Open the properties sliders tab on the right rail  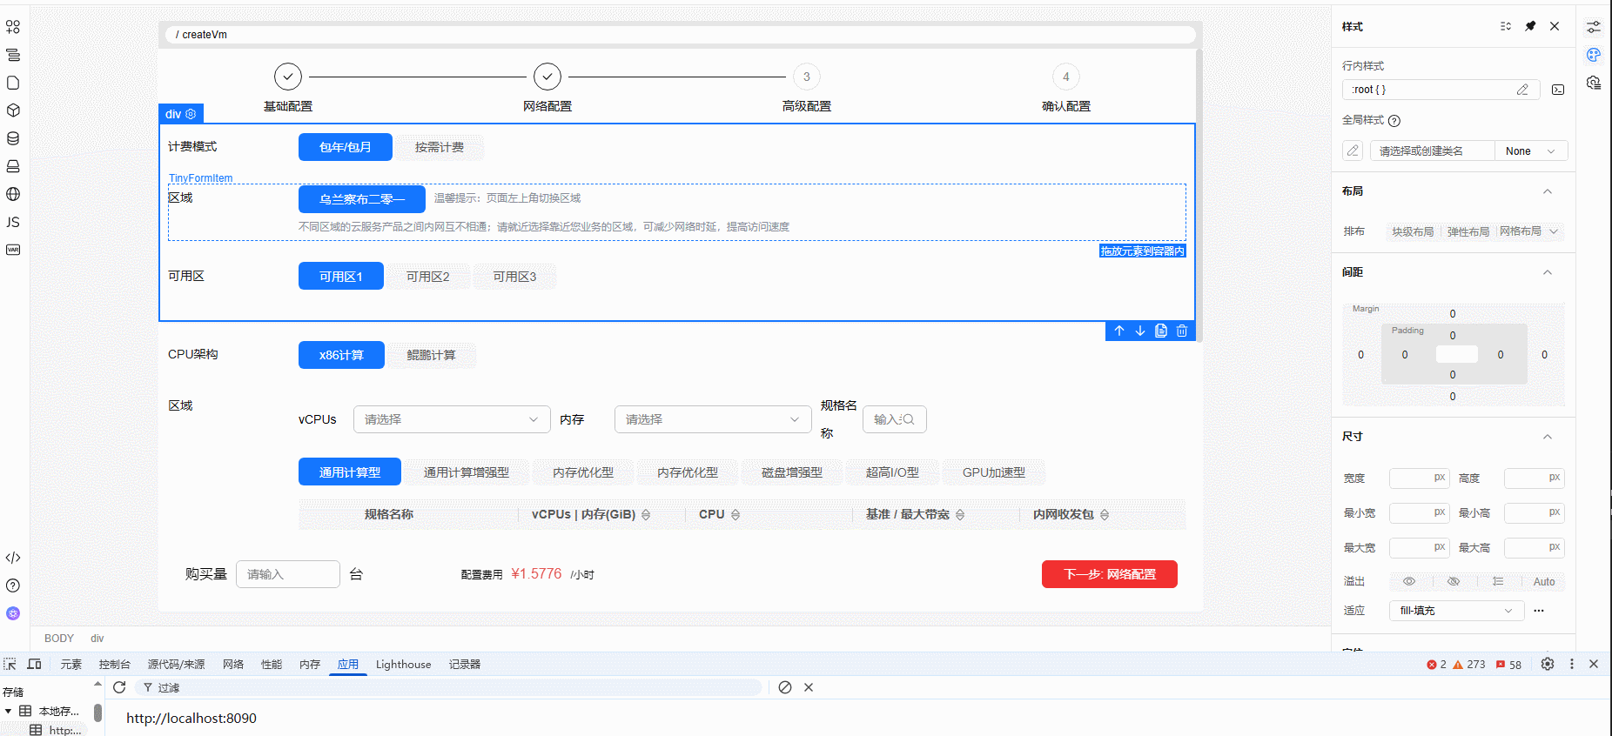click(x=1594, y=27)
